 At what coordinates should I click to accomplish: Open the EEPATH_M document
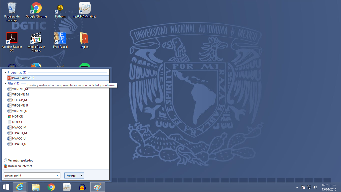tap(17, 133)
